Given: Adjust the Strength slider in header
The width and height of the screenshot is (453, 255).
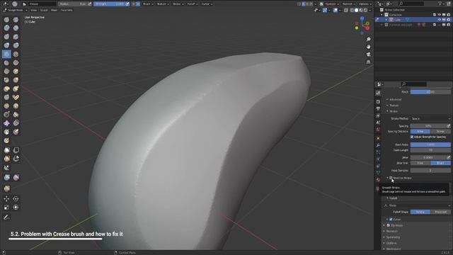Looking at the screenshot, I should click(109, 4).
